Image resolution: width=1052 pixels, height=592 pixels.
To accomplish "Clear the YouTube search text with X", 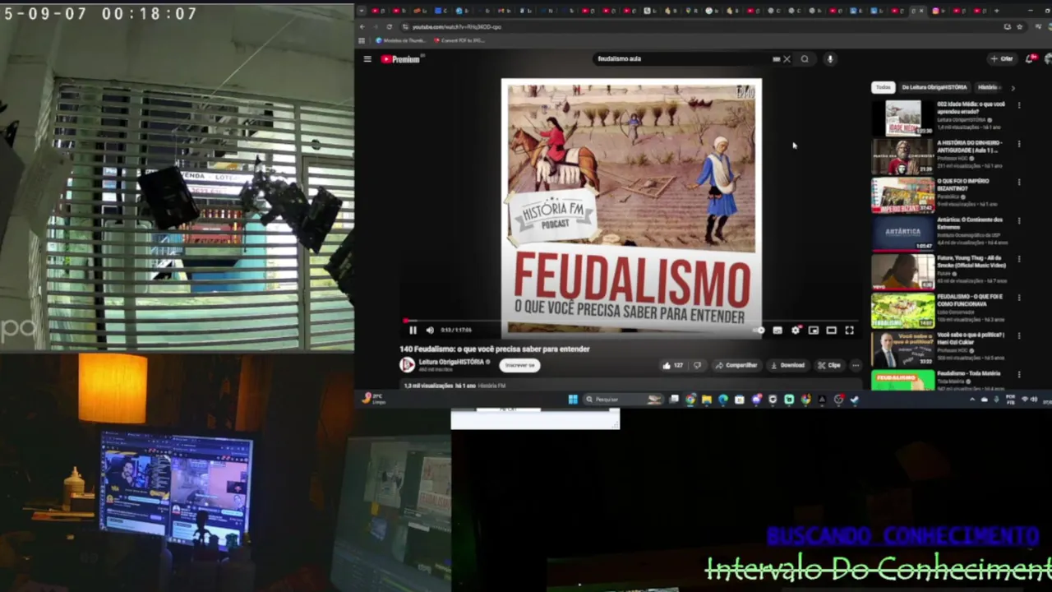I will [787, 59].
